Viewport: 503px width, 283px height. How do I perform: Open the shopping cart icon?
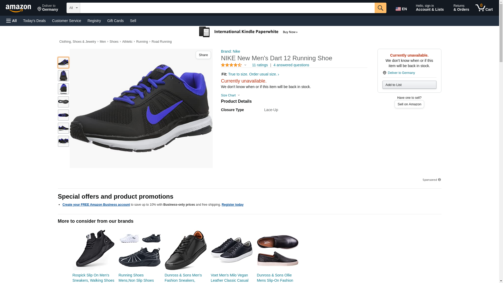pyautogui.click(x=484, y=8)
